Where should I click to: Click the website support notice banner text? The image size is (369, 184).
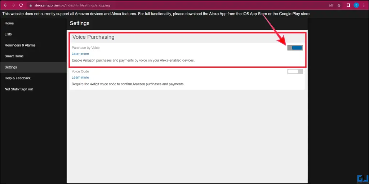pyautogui.click(x=156, y=14)
